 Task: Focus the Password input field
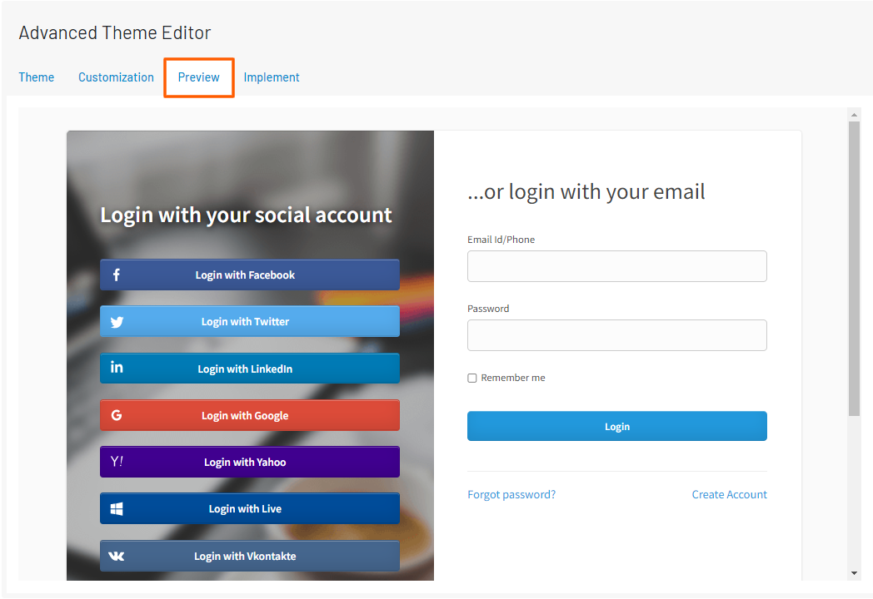[x=616, y=335]
